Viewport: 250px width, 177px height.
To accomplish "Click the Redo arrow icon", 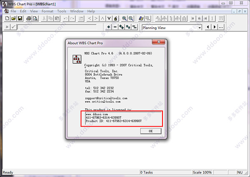I will [72, 18].
